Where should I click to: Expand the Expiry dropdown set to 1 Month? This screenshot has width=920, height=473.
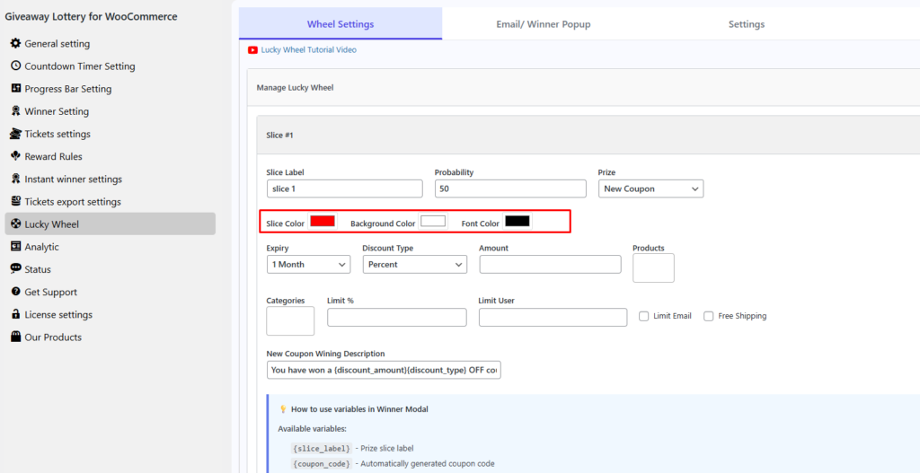coord(308,265)
